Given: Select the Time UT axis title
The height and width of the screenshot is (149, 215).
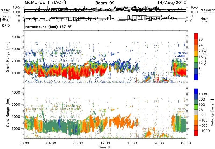Looking at the screenshot, I should point(105,147).
